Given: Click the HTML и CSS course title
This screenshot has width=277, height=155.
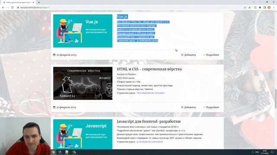Looking at the screenshot, I should coord(149,69).
